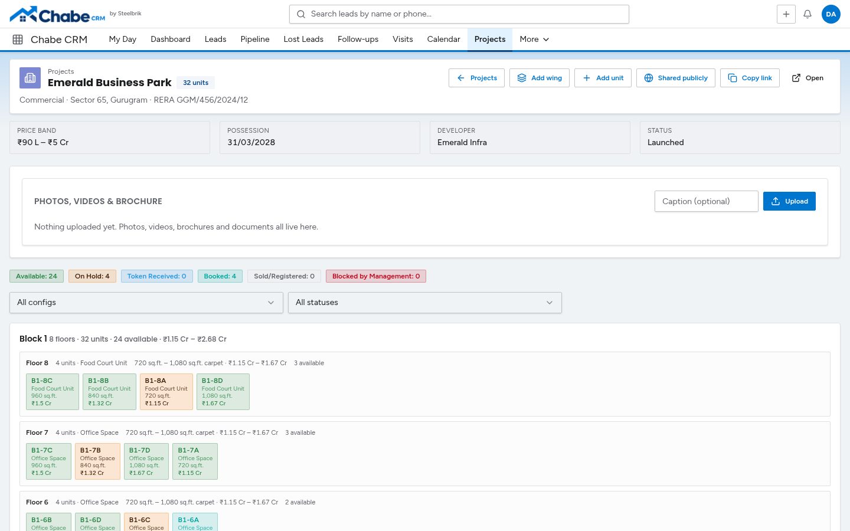Screen dimensions: 850x531
Task: Switch to the My Day tab
Action: [123, 40]
